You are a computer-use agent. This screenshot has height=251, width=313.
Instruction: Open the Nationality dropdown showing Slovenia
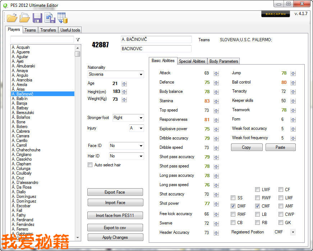(x=115, y=75)
